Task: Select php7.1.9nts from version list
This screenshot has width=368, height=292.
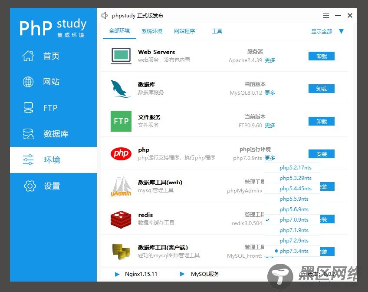Action: click(x=292, y=230)
